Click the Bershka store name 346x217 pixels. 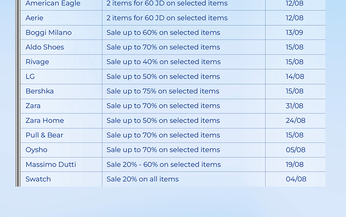(40, 91)
